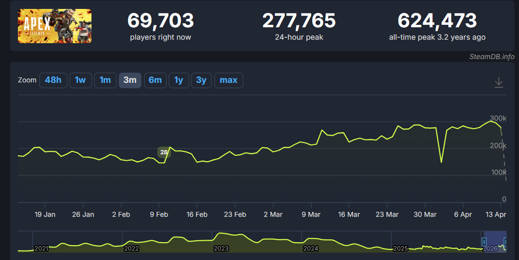The height and width of the screenshot is (260, 519).
Task: Click the 16 Feb x-axis label
Action: (x=197, y=214)
